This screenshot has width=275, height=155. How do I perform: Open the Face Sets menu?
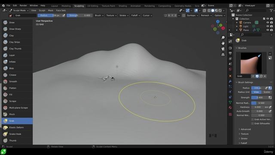(x=61, y=10)
